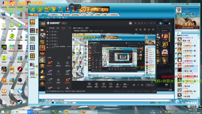Click the 对酒当歌 event banner
This screenshot has width=202, height=114.
pos(187,23)
